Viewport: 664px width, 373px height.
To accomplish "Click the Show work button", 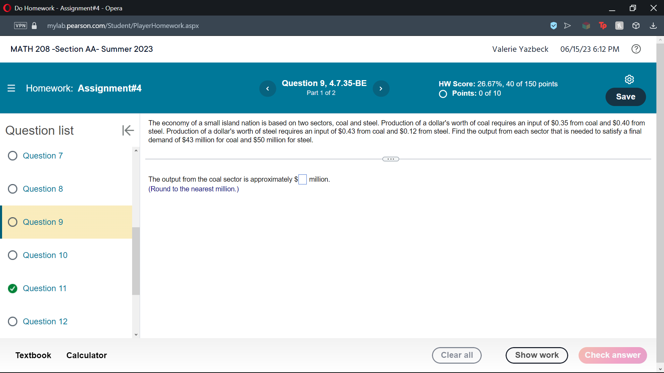I will tap(536, 355).
